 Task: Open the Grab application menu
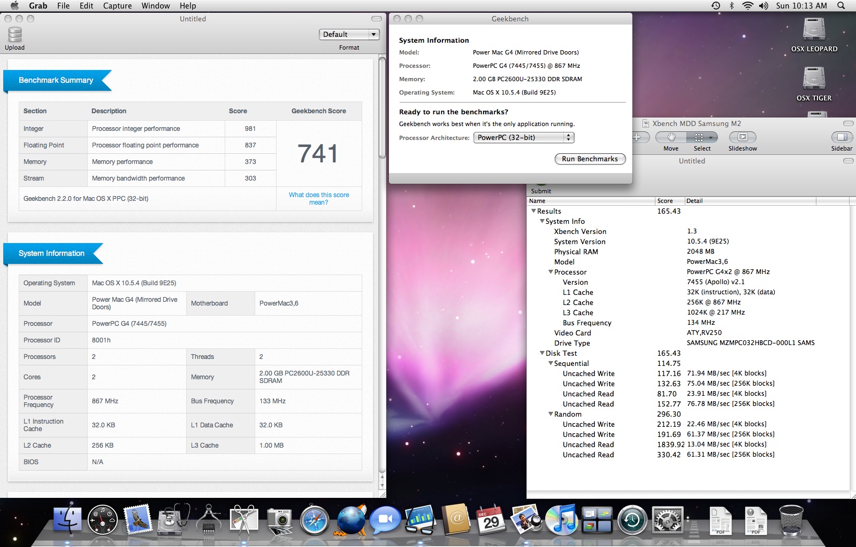point(38,6)
